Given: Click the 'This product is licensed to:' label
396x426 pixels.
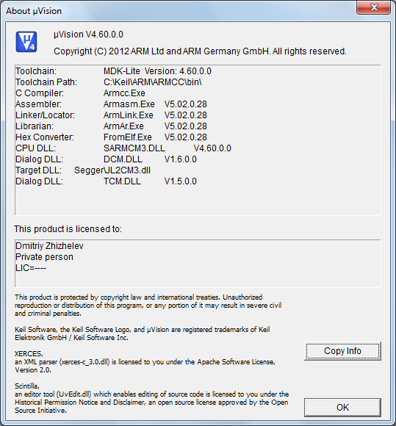Looking at the screenshot, I should click(x=68, y=229).
